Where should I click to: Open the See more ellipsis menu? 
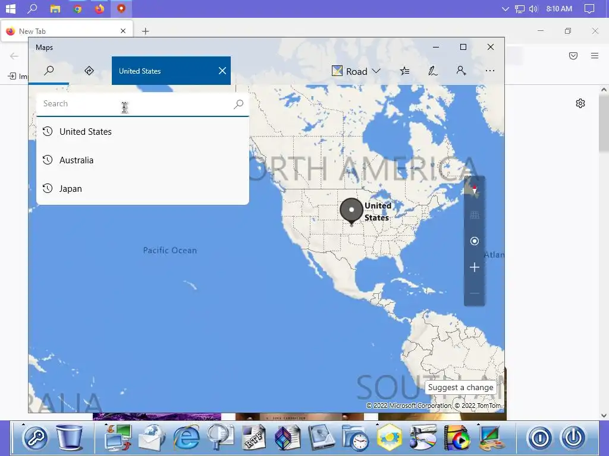click(x=490, y=71)
